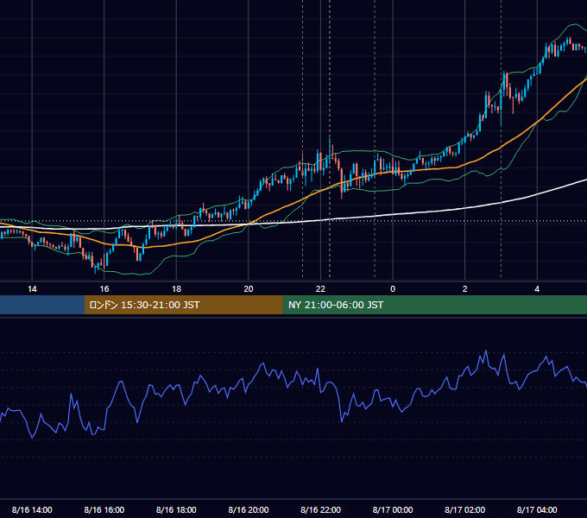Click the 8/16 18:00 label on lower axis

[x=176, y=509]
